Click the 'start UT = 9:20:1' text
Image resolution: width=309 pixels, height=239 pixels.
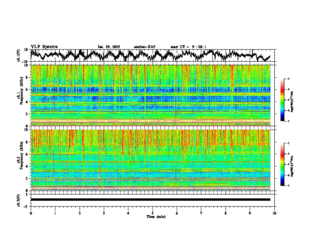(x=188, y=47)
